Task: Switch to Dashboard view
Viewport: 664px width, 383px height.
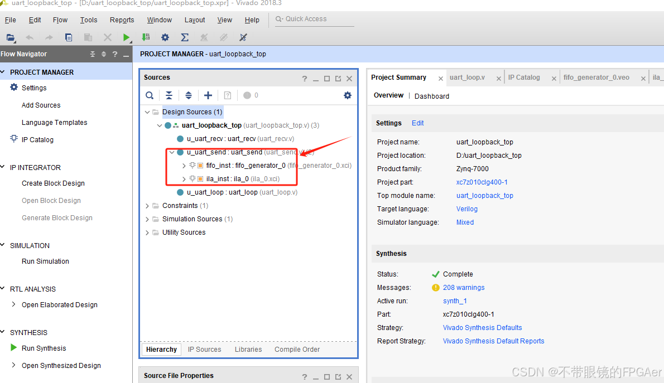Action: pyautogui.click(x=431, y=96)
